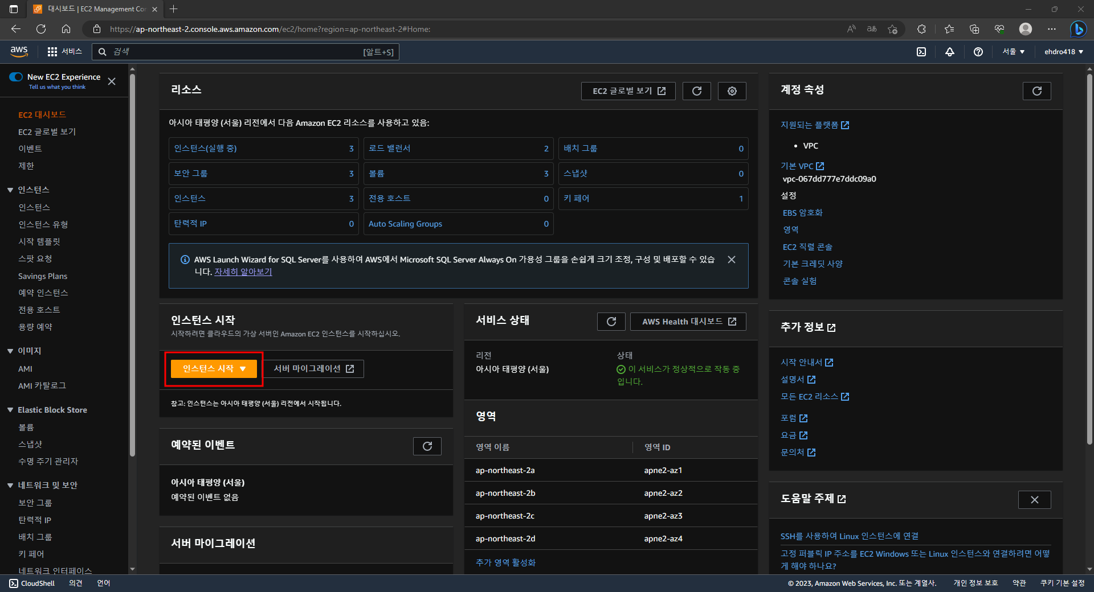Image resolution: width=1094 pixels, height=592 pixels.
Task: Open the Seoul region dropdown
Action: click(x=1014, y=52)
